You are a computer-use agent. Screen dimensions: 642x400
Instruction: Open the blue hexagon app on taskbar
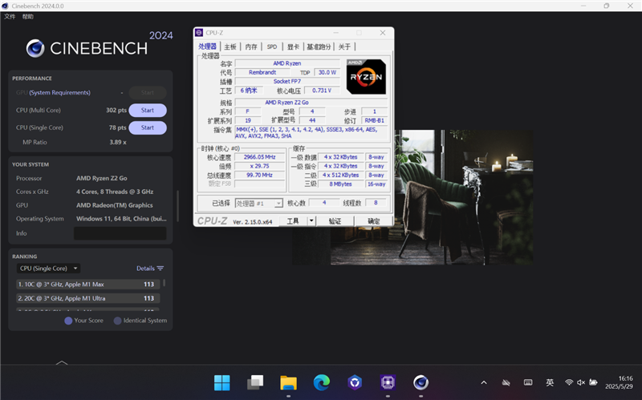point(355,383)
